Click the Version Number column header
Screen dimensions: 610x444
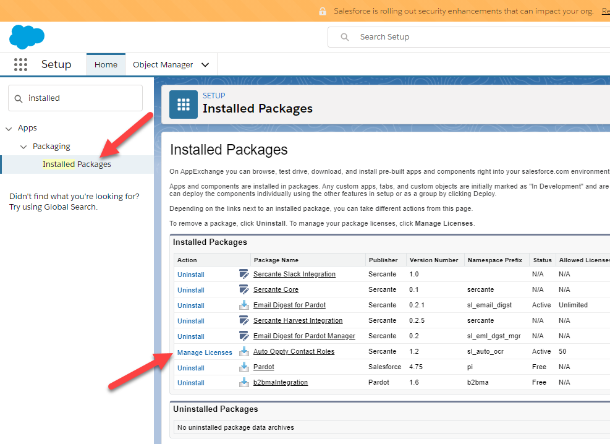[x=434, y=260]
